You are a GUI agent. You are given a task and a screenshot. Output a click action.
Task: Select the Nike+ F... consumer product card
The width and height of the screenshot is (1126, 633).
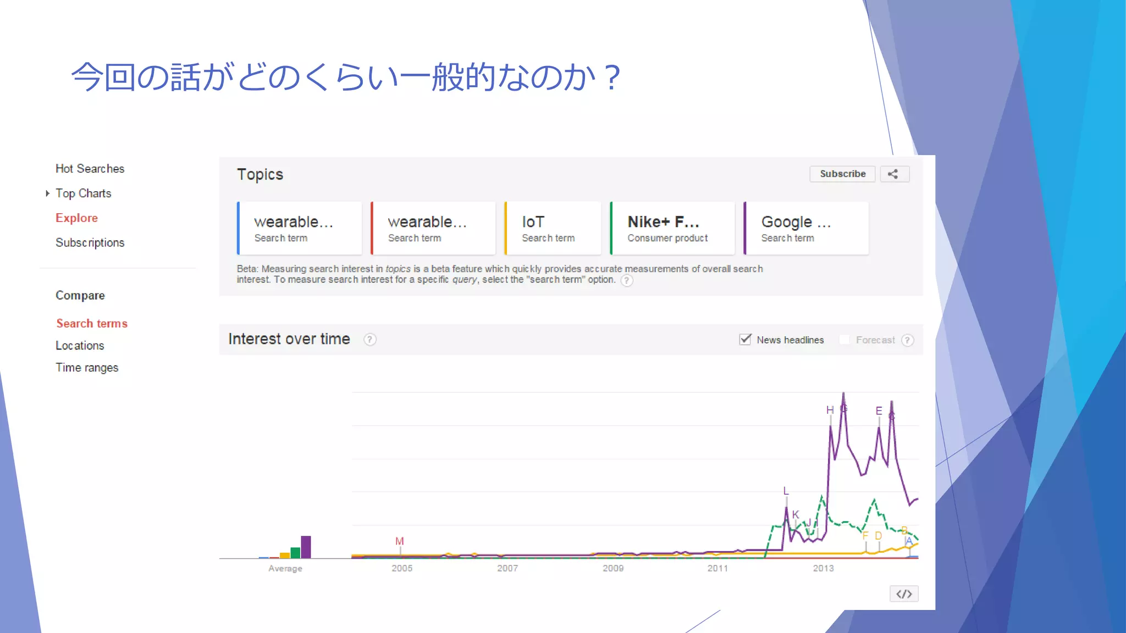coord(672,228)
